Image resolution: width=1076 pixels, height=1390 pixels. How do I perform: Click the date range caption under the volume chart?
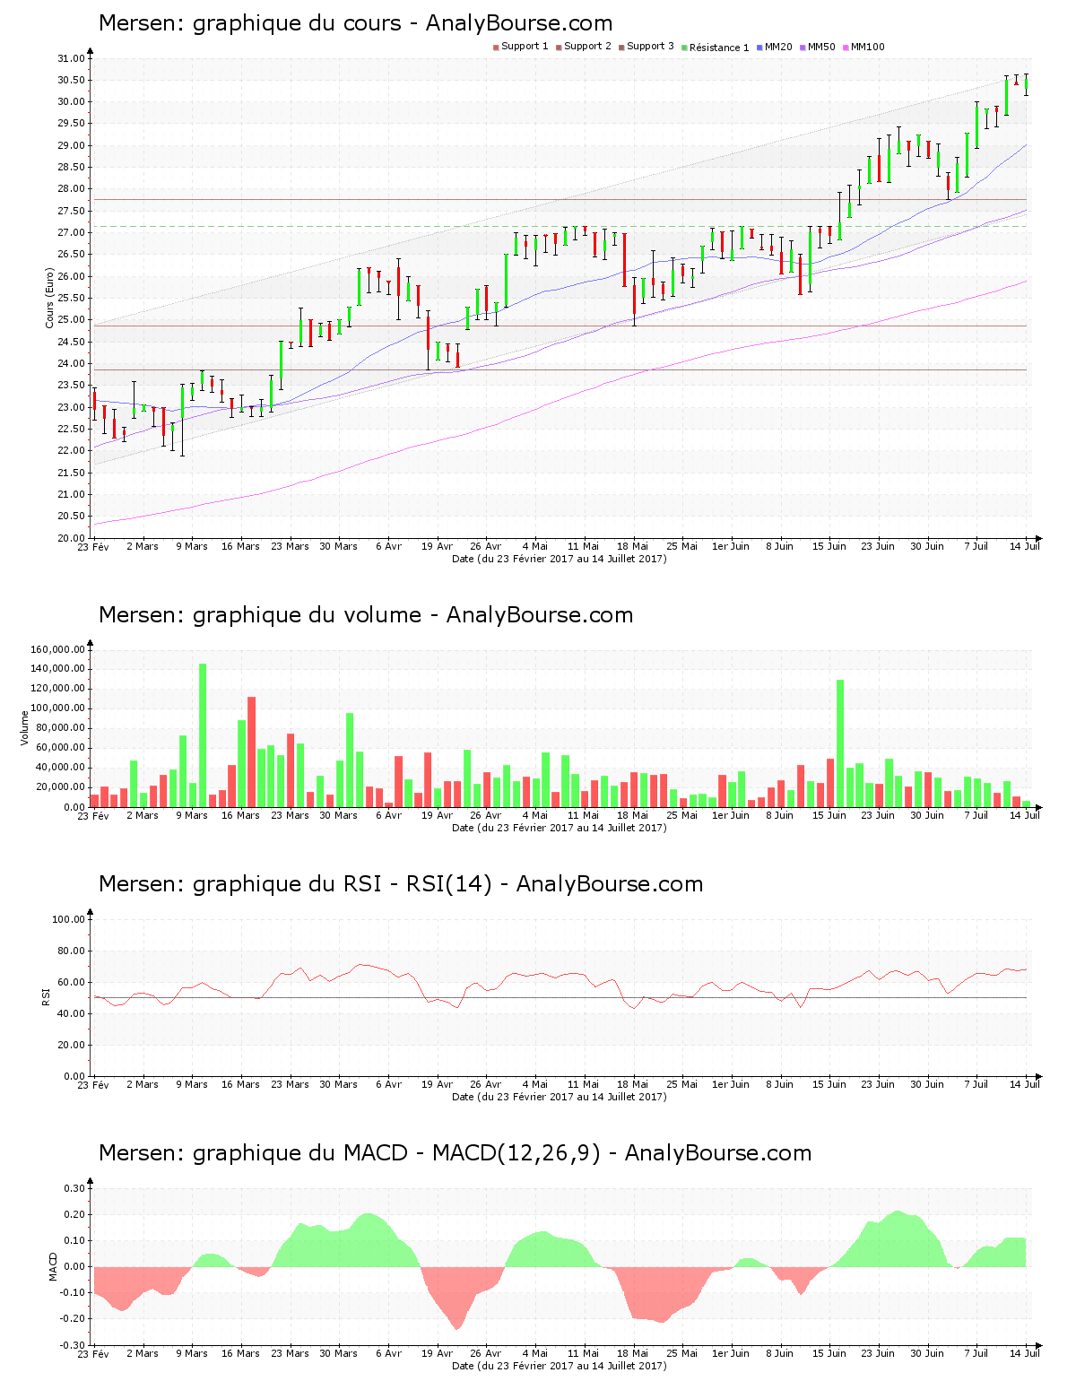coord(560,828)
